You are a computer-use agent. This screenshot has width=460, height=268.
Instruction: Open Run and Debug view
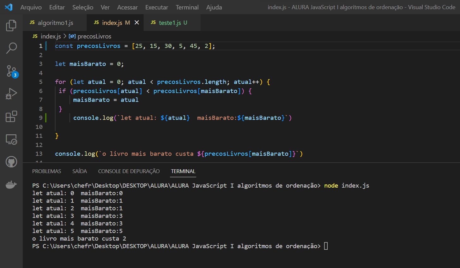click(11, 94)
